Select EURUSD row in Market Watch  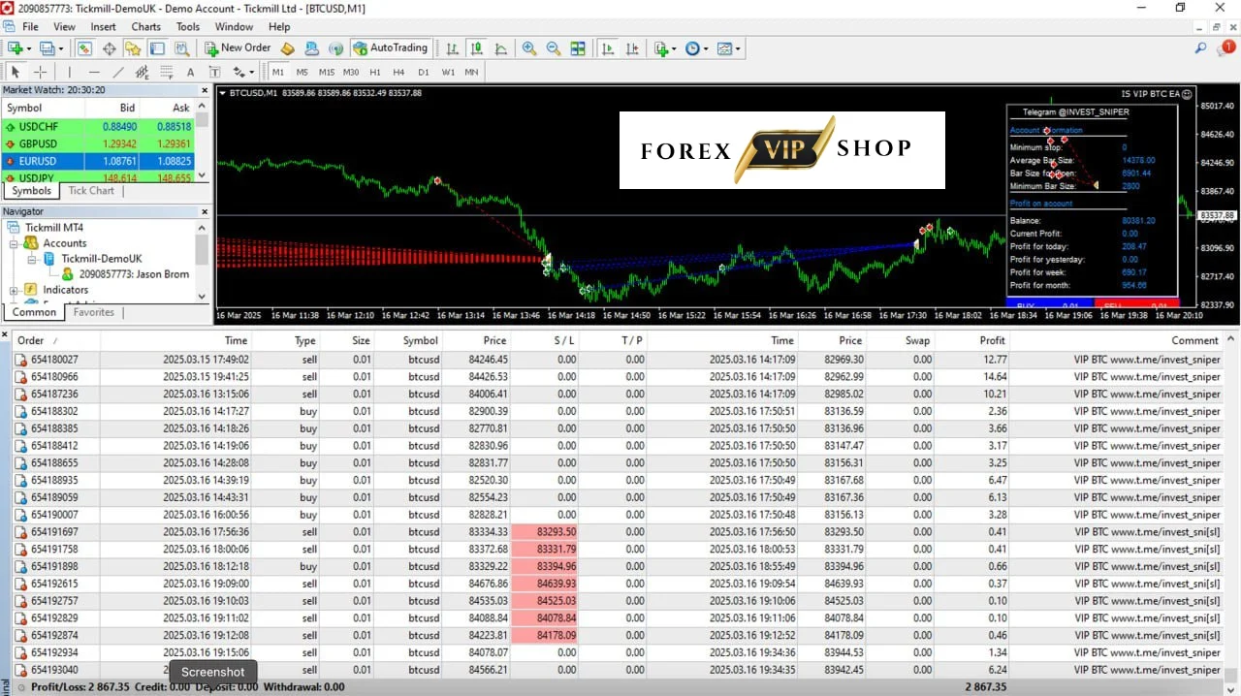pyautogui.click(x=98, y=161)
